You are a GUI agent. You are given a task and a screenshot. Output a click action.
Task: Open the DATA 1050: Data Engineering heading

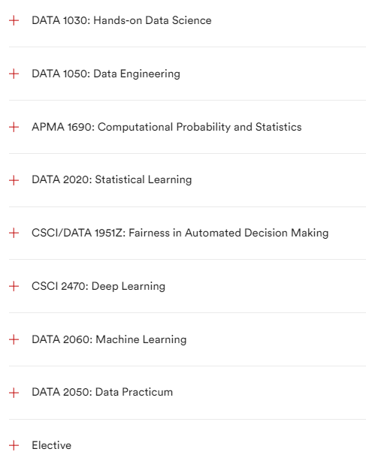tap(106, 74)
